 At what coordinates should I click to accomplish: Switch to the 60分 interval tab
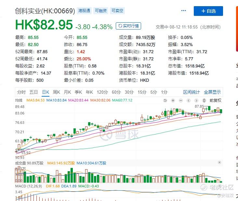(116, 92)
